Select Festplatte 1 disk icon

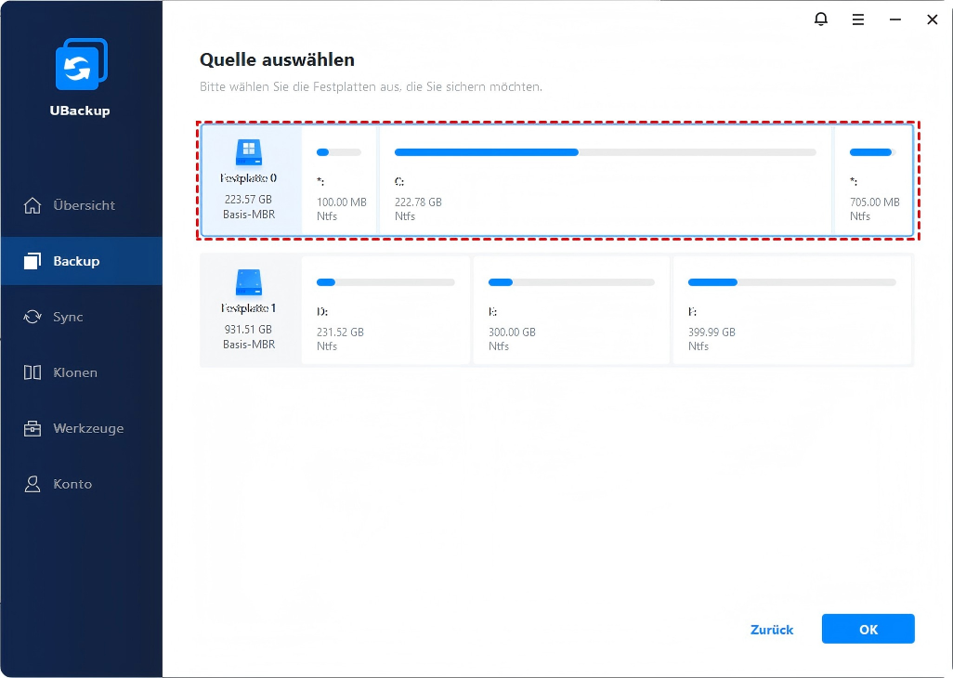[x=249, y=283]
